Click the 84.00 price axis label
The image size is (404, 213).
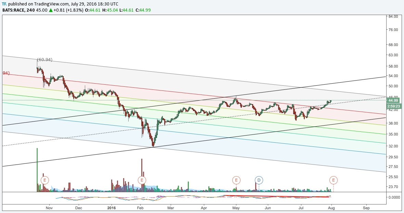pos(393,16)
